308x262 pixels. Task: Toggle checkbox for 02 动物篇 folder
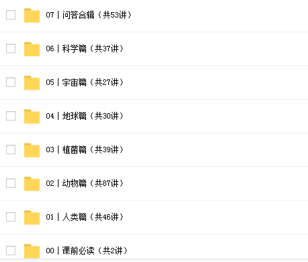coord(11,183)
